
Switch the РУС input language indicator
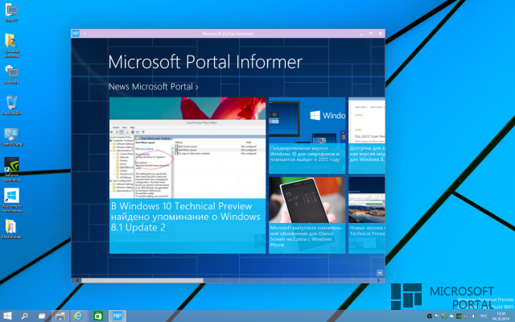pos(484,316)
